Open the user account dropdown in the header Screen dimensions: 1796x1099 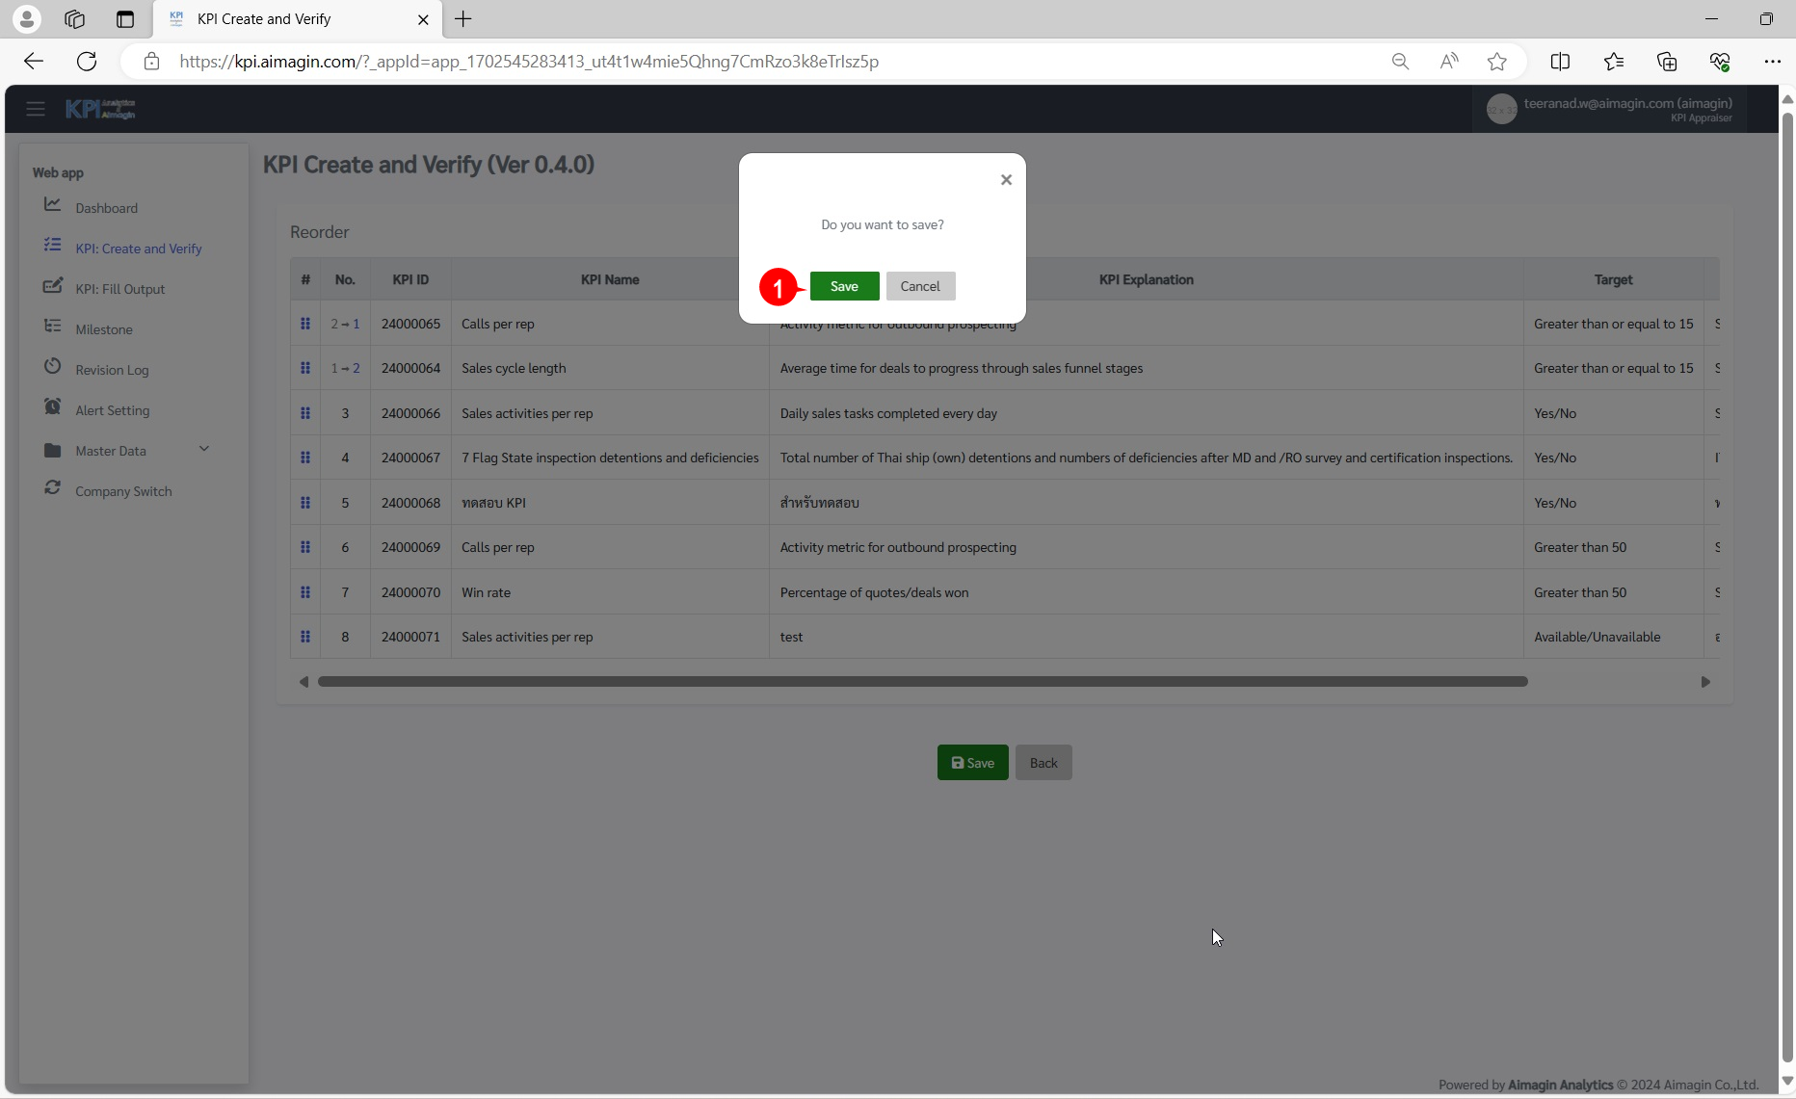tap(1609, 110)
